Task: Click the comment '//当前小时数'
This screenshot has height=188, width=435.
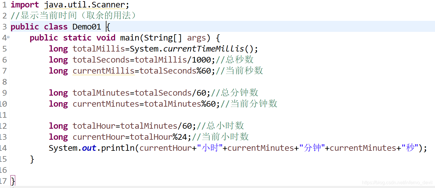Action: [x=220, y=137]
